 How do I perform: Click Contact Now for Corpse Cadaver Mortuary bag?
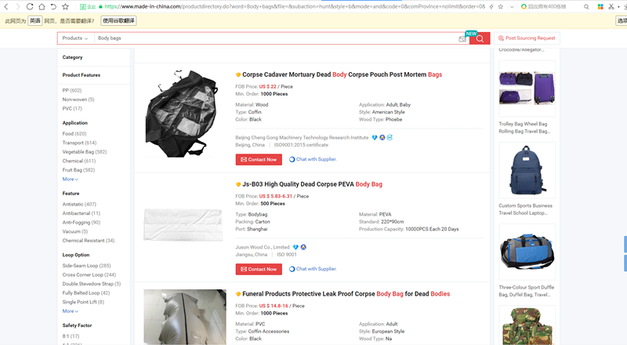(x=259, y=159)
